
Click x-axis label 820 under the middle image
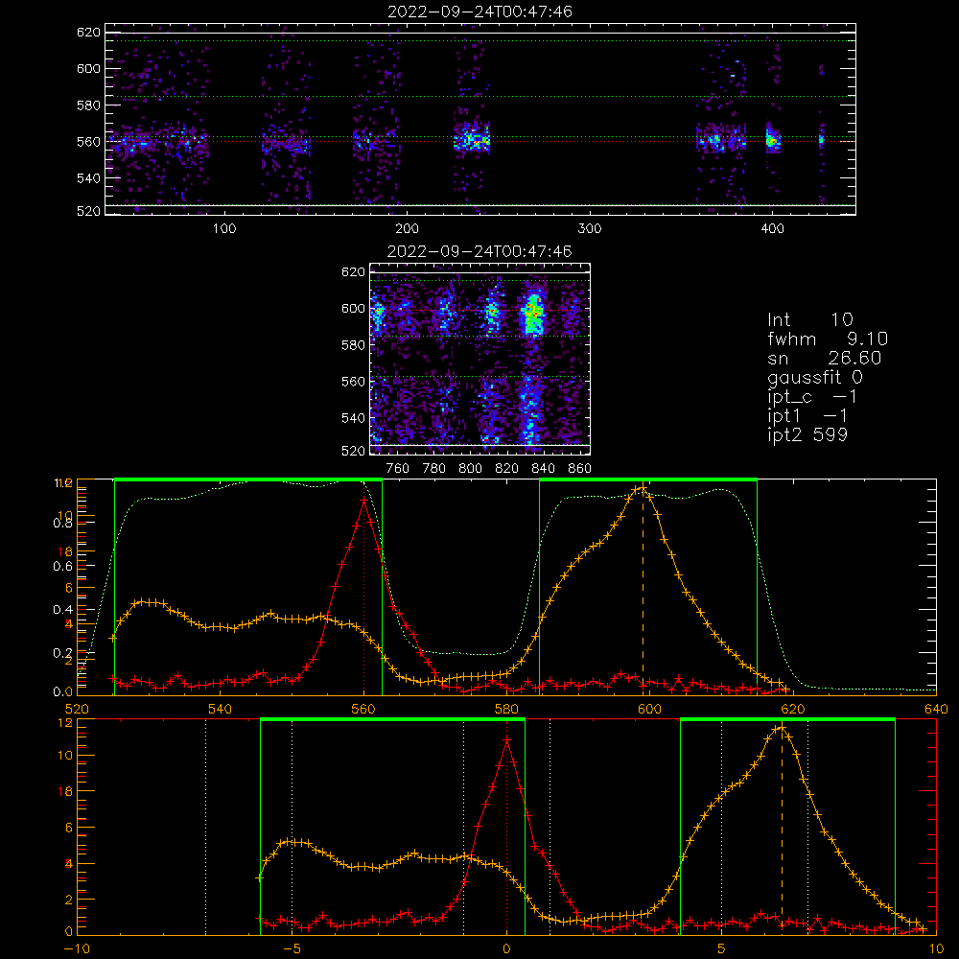click(507, 469)
